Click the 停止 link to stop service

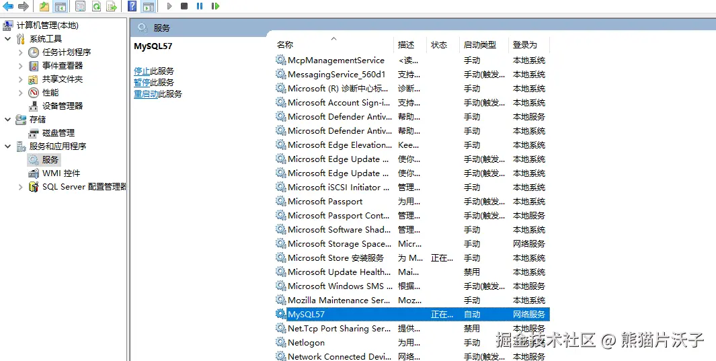point(142,71)
